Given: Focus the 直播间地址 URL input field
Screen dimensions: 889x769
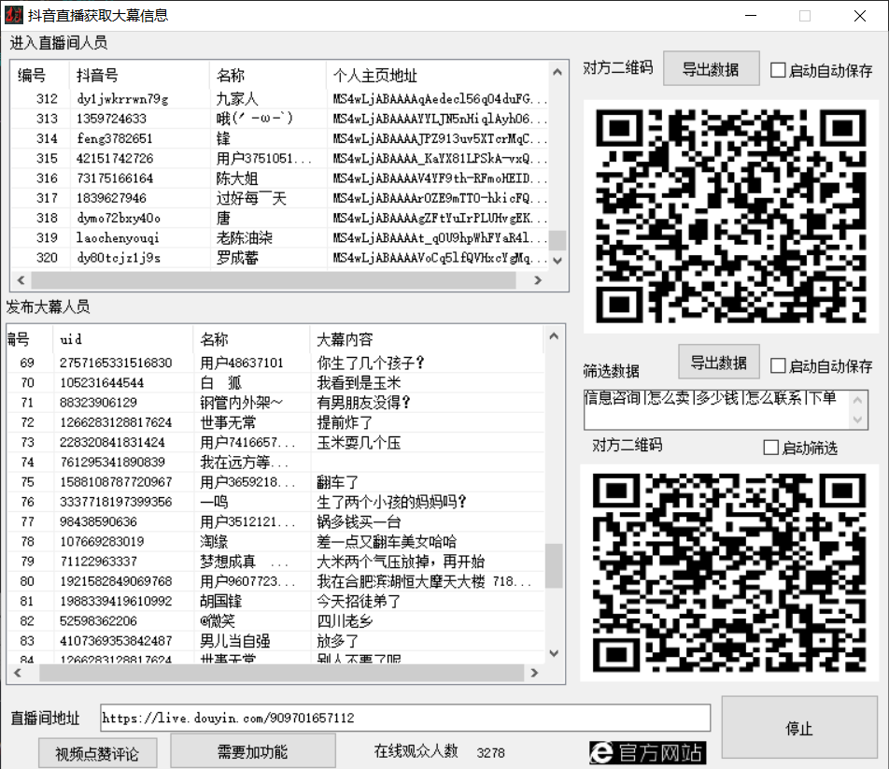Looking at the screenshot, I should tap(405, 718).
